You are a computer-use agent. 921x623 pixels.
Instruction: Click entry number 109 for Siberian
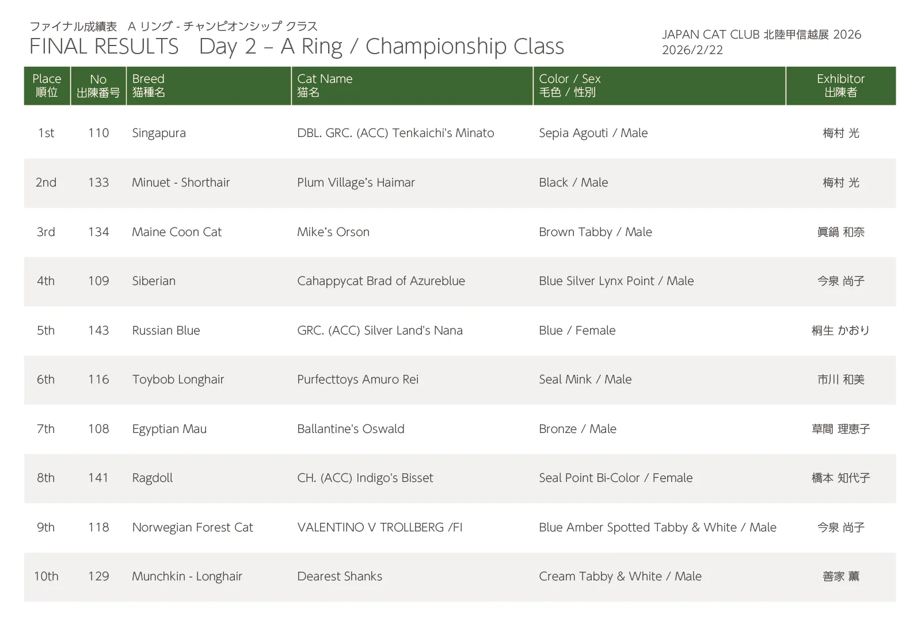pyautogui.click(x=98, y=281)
